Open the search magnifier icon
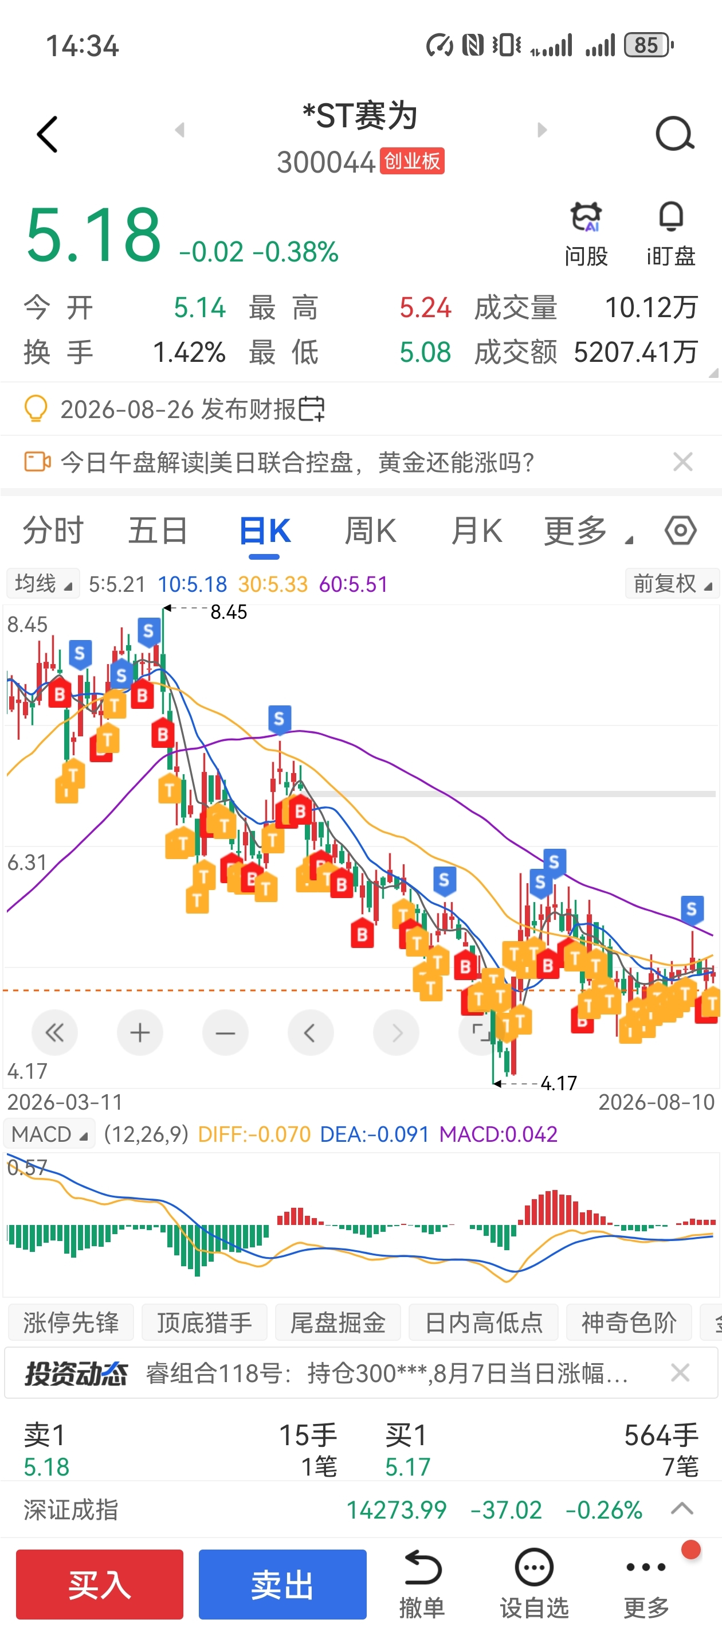Image resolution: width=722 pixels, height=1631 pixels. click(674, 134)
